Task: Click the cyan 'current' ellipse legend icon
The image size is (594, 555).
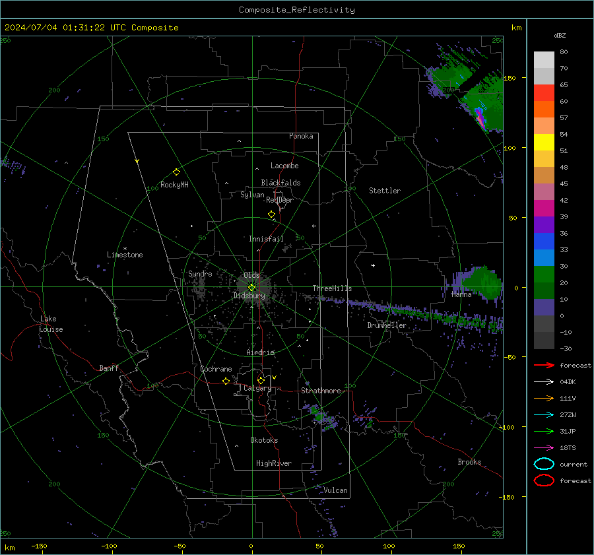Action: (x=544, y=464)
